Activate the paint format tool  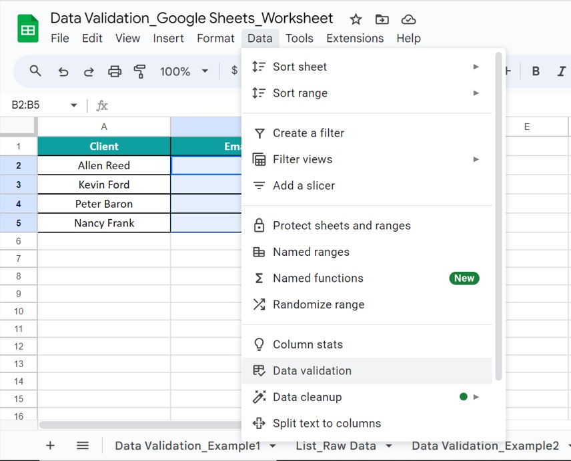pyautogui.click(x=140, y=71)
